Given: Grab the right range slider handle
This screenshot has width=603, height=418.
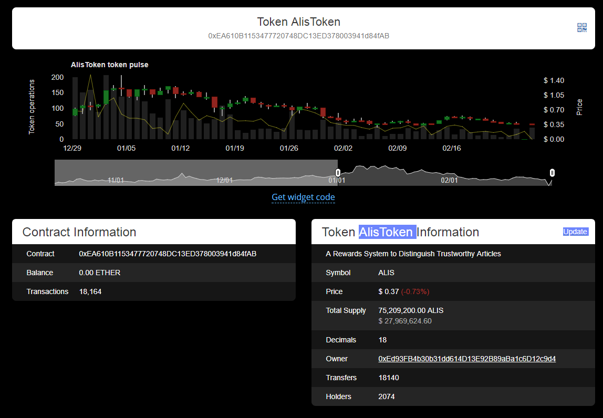Looking at the screenshot, I should (552, 173).
